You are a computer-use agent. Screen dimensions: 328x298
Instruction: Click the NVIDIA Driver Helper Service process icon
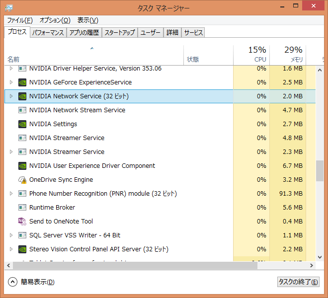click(x=22, y=69)
